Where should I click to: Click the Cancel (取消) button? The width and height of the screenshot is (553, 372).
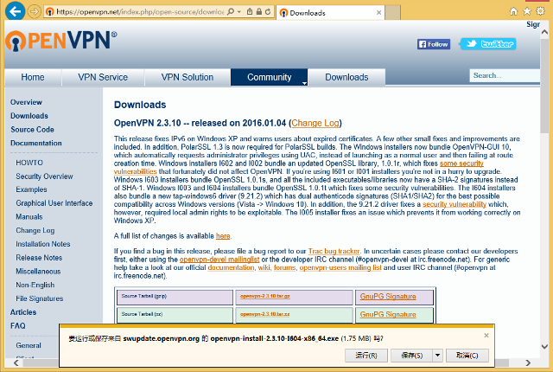(467, 355)
